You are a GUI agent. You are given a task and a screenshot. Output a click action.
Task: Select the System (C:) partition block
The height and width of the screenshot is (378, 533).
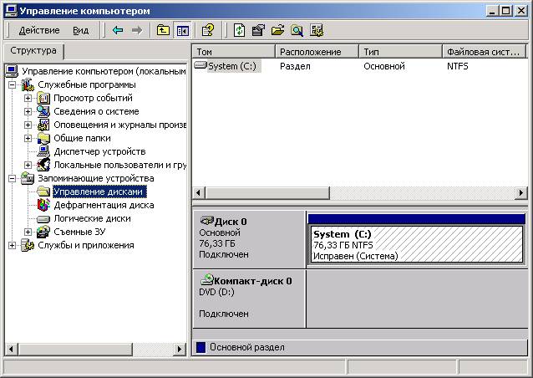(x=416, y=245)
